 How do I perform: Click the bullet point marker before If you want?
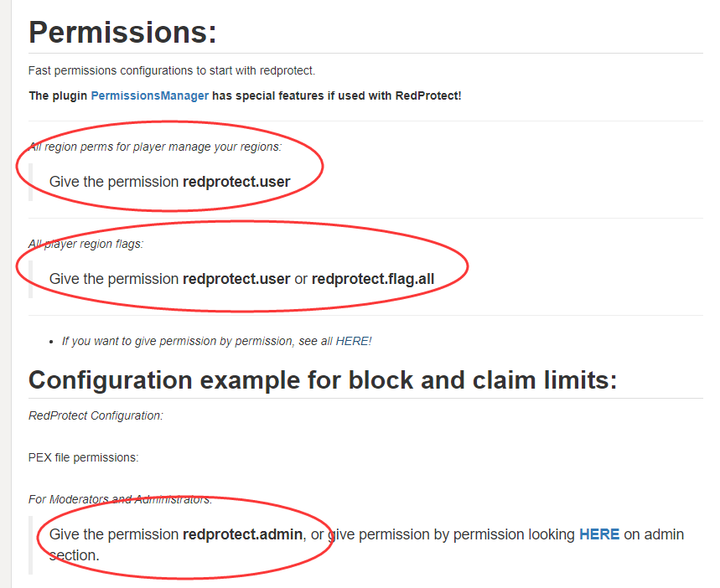pyautogui.click(x=54, y=342)
